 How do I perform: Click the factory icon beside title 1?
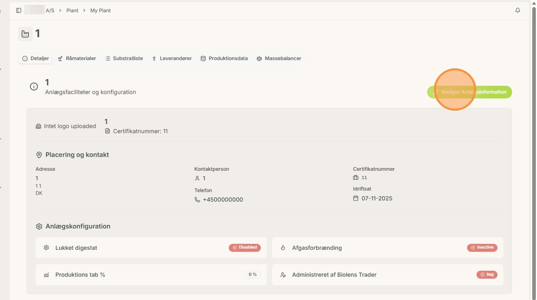25,34
